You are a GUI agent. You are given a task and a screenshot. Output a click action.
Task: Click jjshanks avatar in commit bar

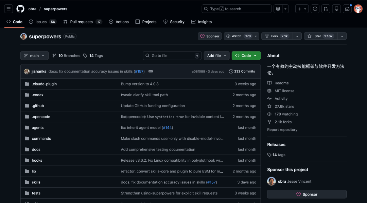(27, 72)
